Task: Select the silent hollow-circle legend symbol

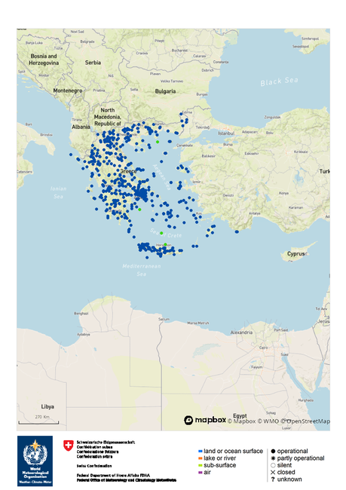Action: [x=273, y=465]
